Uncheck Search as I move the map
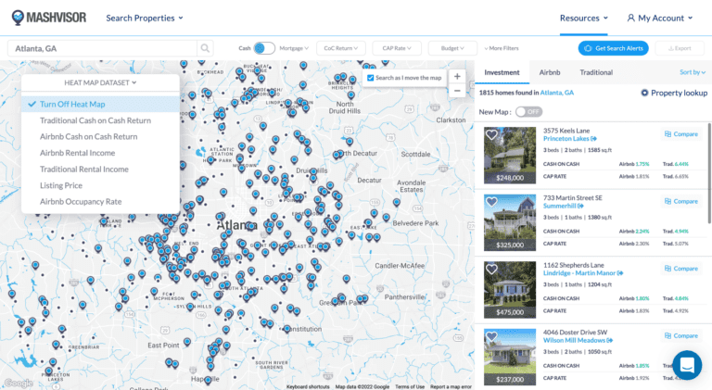 [372, 77]
